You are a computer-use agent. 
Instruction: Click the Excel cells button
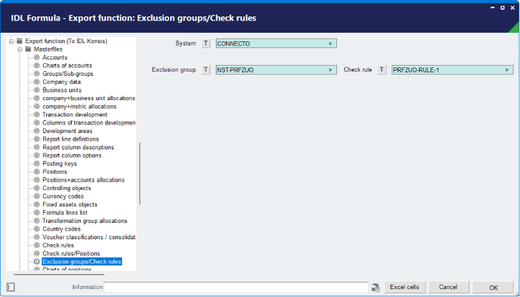(404, 287)
